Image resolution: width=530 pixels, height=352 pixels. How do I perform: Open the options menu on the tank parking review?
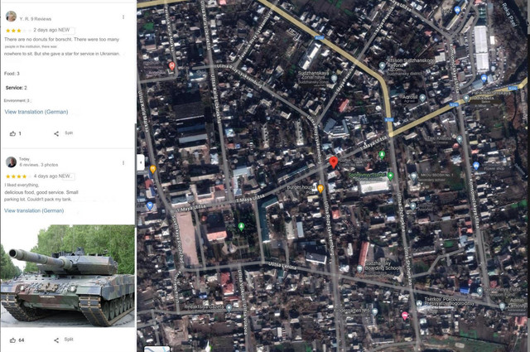[123, 163]
